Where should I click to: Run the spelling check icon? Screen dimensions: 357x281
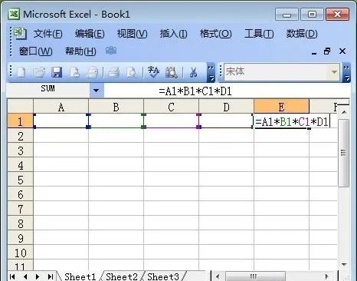pyautogui.click(x=153, y=72)
